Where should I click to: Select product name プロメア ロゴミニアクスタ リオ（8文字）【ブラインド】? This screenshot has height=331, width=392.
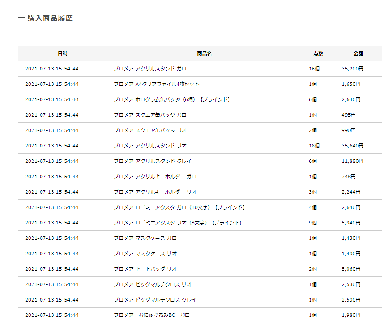178,223
